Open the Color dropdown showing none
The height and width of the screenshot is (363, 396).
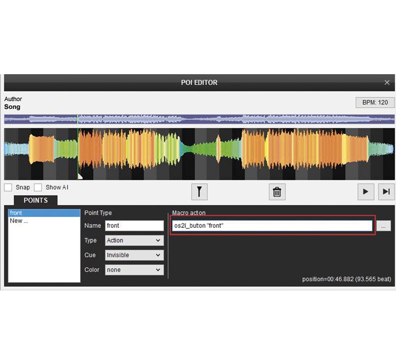[x=134, y=270]
